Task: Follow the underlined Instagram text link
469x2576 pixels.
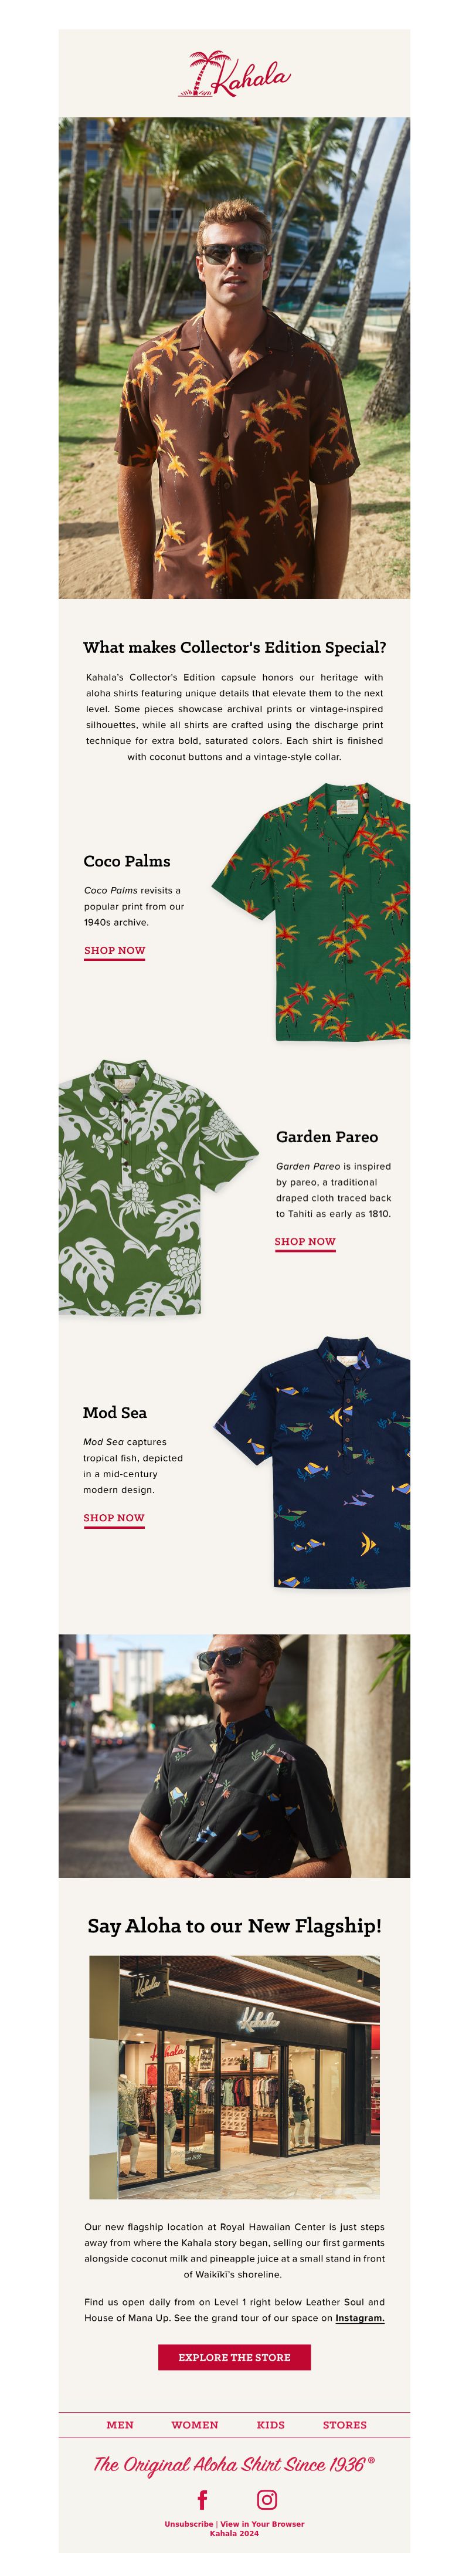Action: (360, 2318)
